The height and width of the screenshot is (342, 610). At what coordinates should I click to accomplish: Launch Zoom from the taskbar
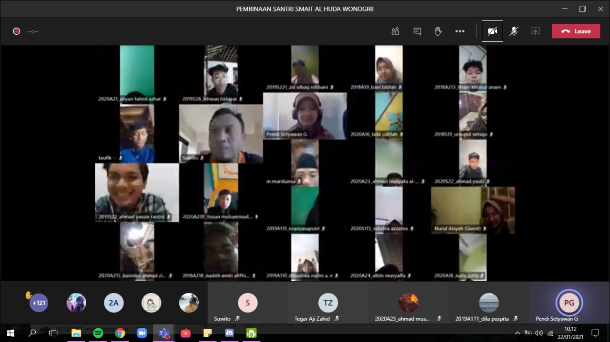point(142,333)
